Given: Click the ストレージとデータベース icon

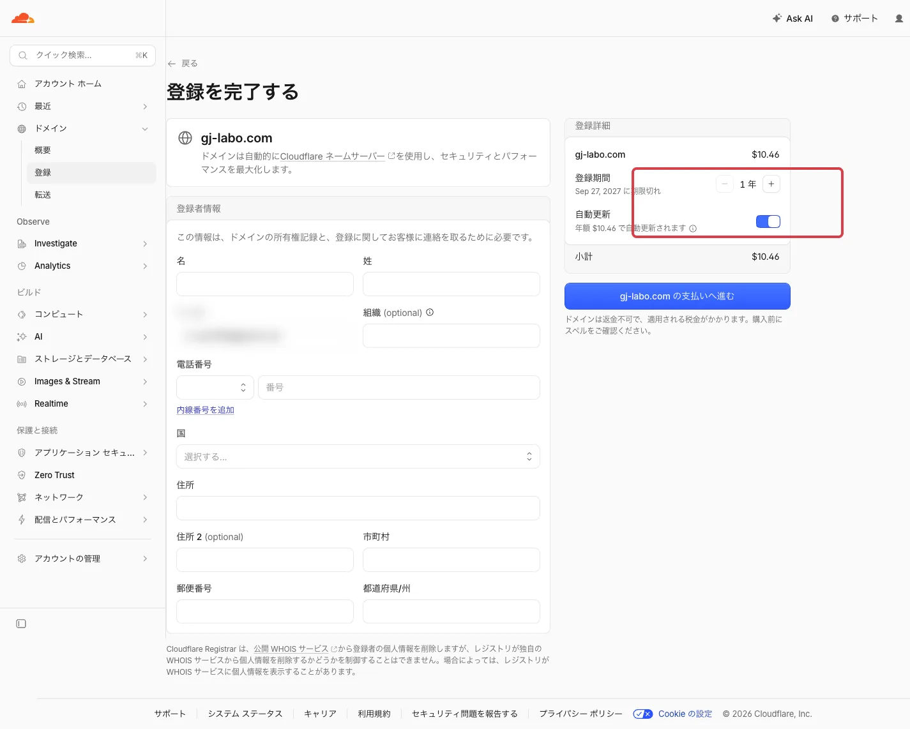Looking at the screenshot, I should coord(22,359).
